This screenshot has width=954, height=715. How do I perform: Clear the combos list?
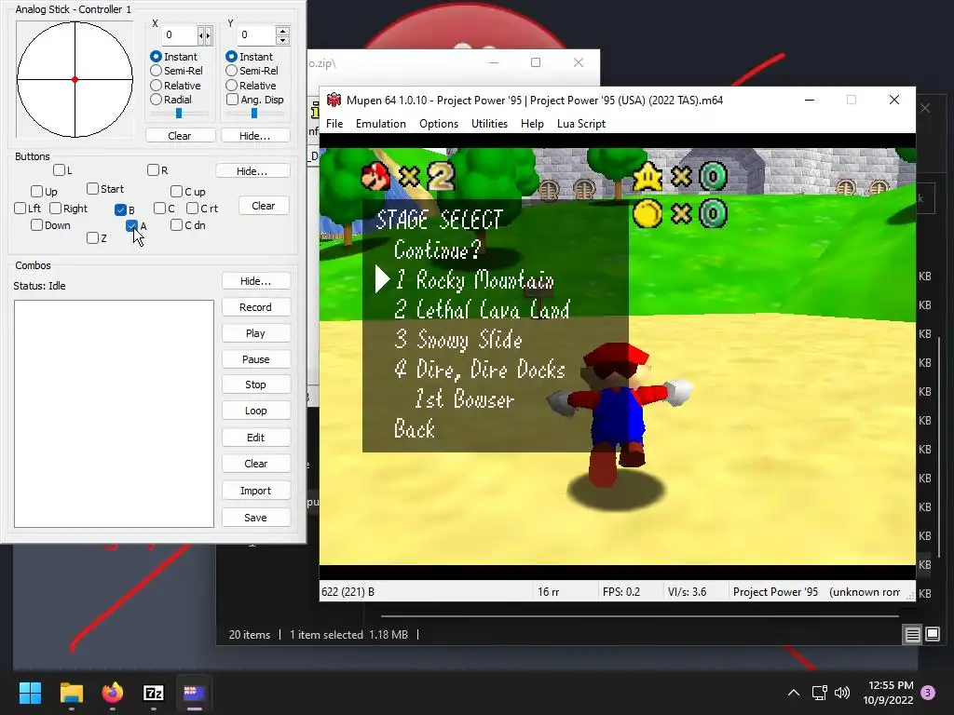(x=255, y=464)
